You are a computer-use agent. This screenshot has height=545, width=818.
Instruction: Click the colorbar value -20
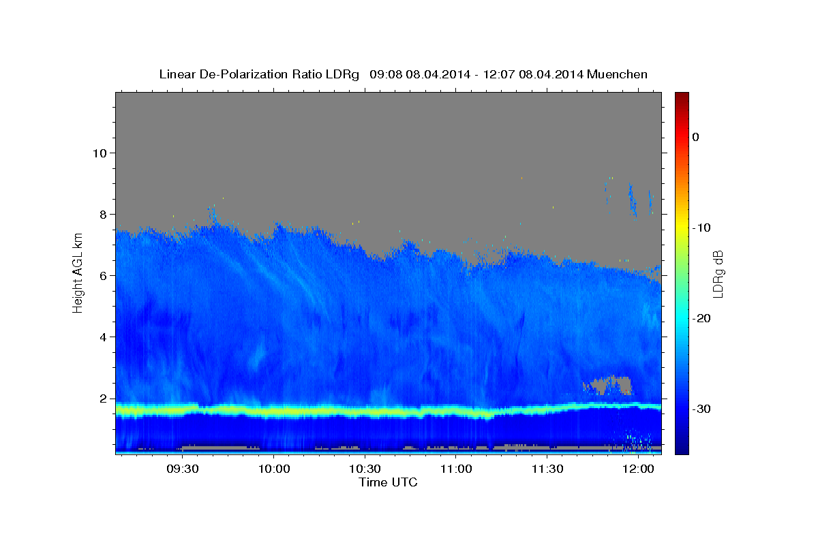701,318
